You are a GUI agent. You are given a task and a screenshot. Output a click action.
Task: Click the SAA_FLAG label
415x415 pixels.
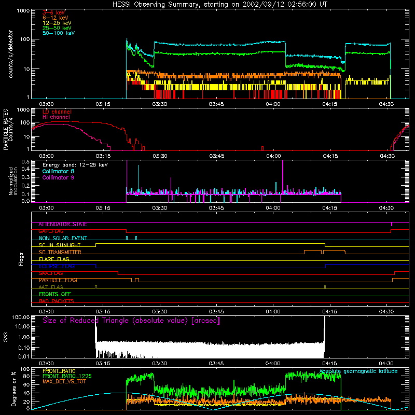pos(51,273)
